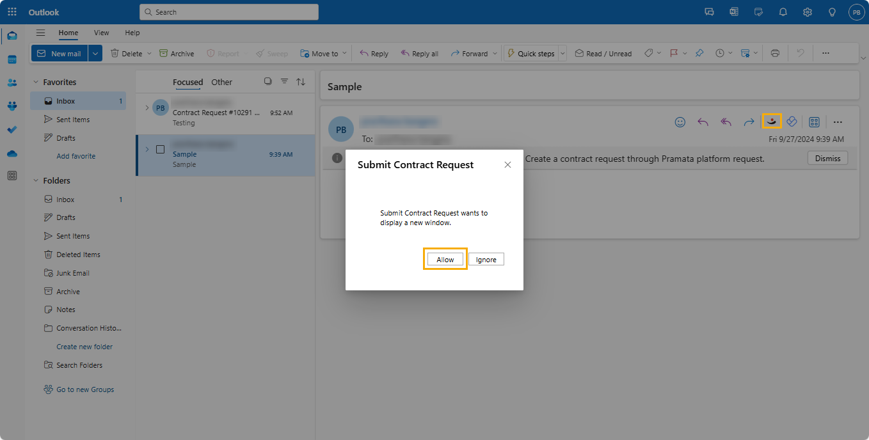This screenshot has width=869, height=440.
Task: Switch to the Help tab
Action: click(x=132, y=33)
